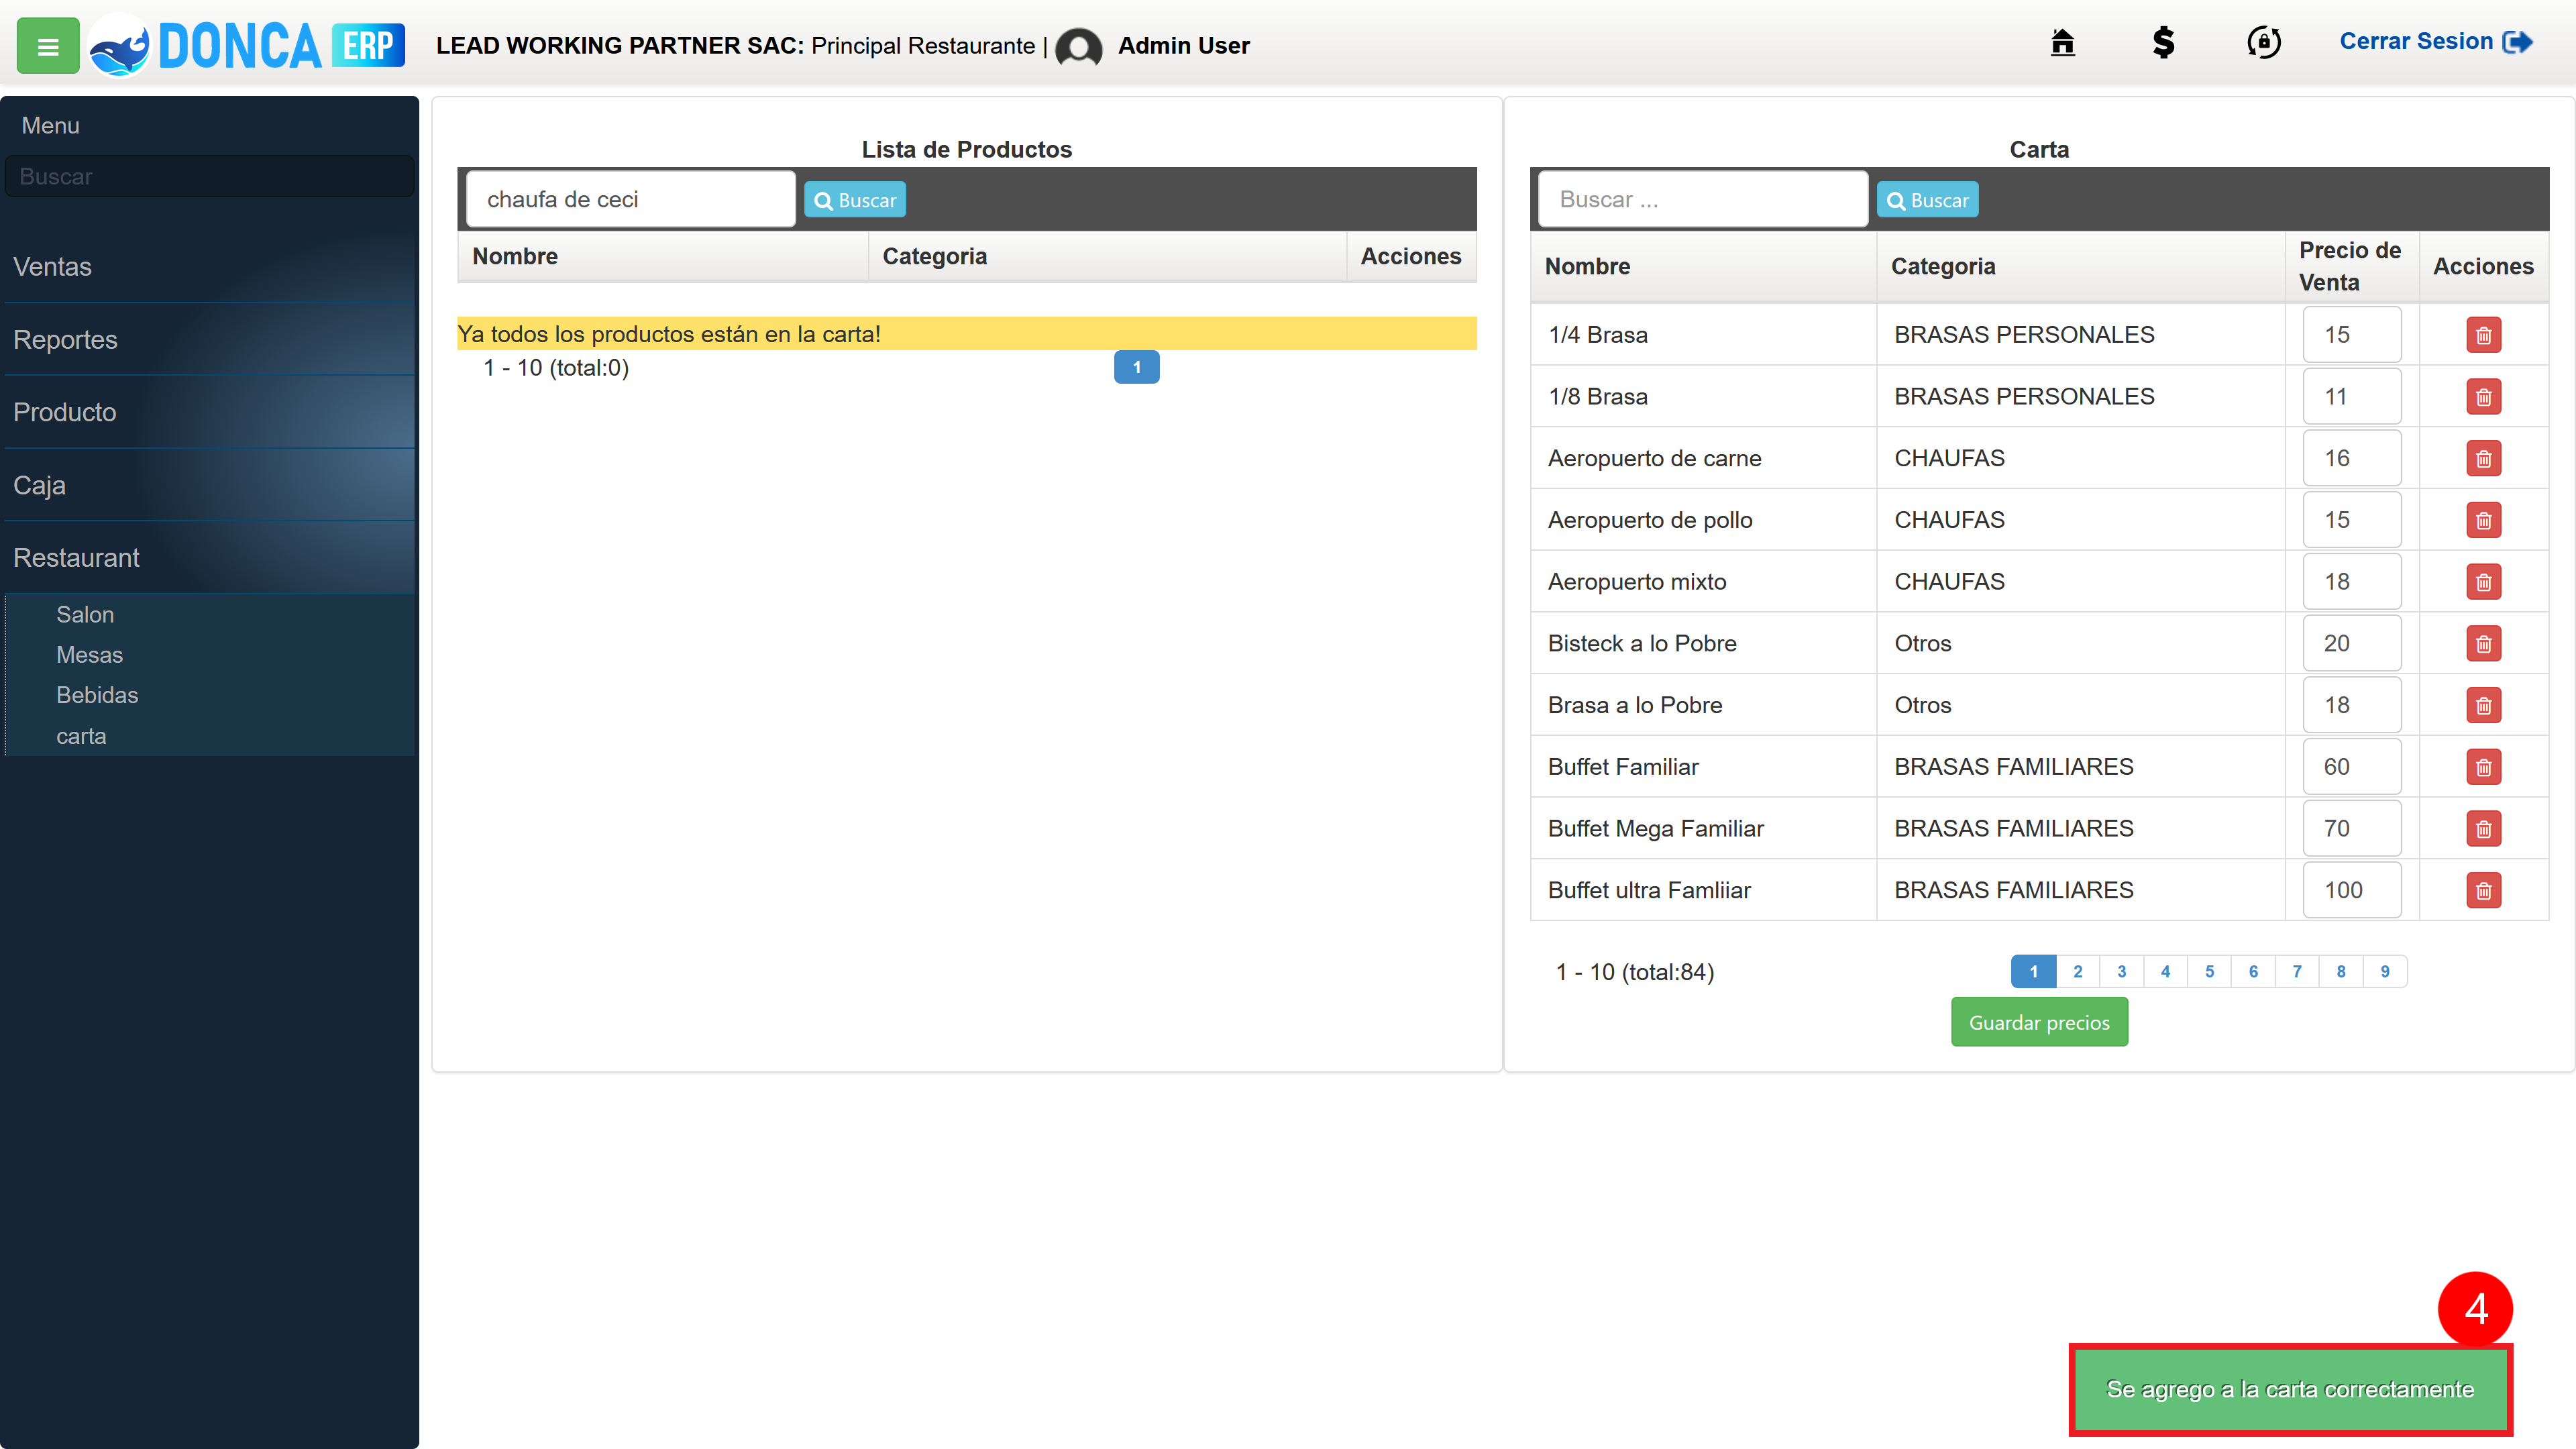Viewport: 2576px width, 1449px height.
Task: Delete Brasa a lo Pobre from carta
Action: (x=2483, y=705)
